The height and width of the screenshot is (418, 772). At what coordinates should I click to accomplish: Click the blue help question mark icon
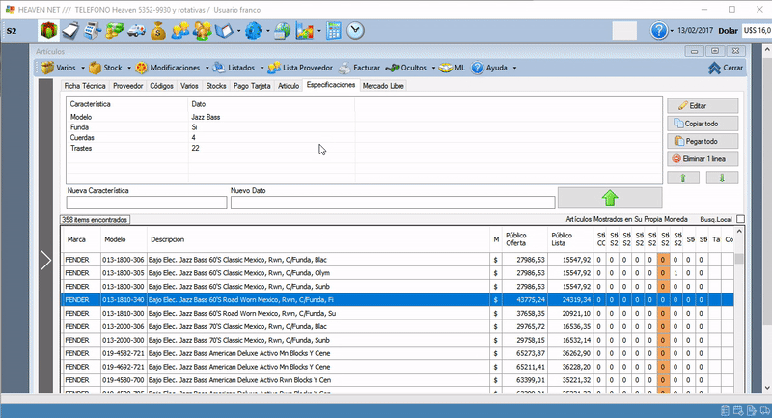click(x=659, y=31)
